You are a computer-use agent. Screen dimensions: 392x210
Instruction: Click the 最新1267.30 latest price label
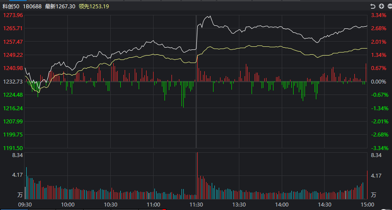tap(60, 7)
